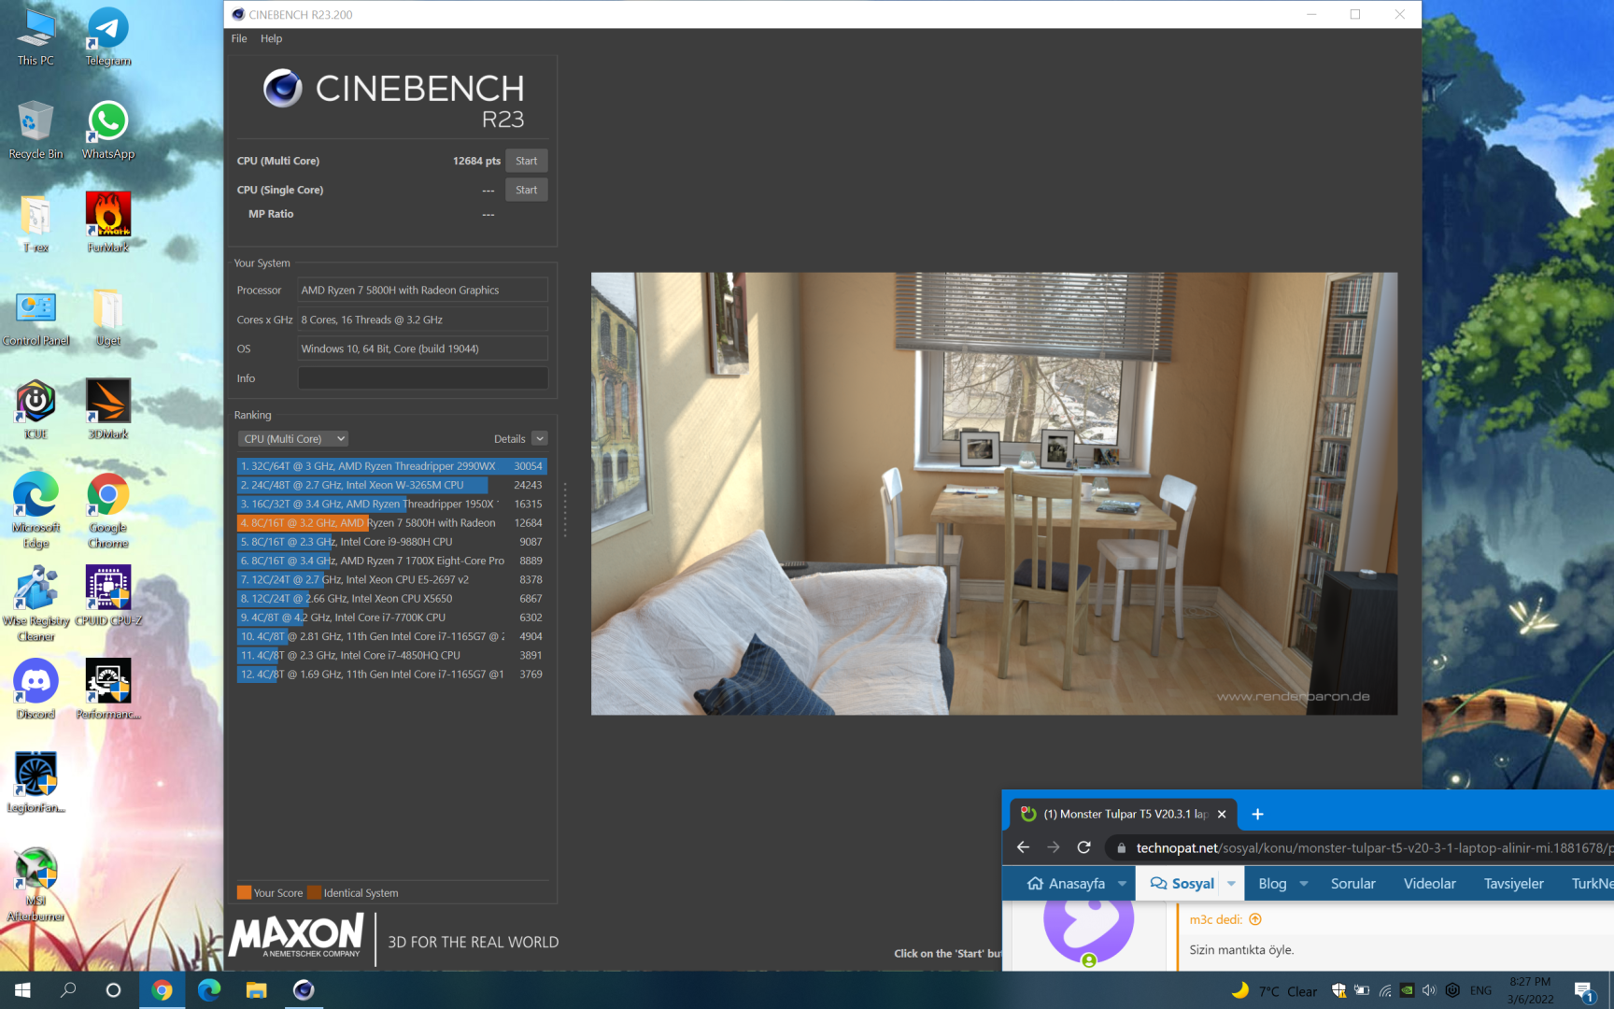Select the T-rex folder icon

pyautogui.click(x=35, y=224)
